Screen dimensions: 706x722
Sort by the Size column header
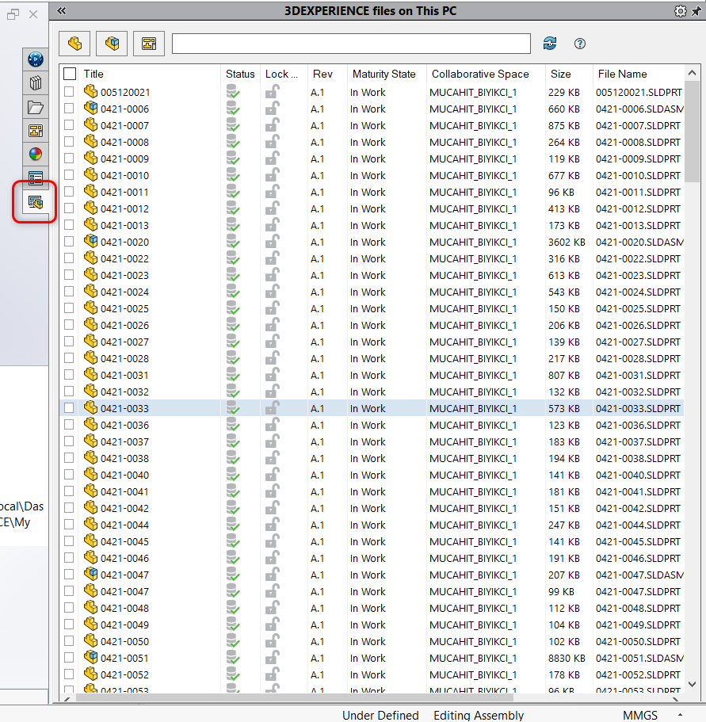tap(560, 74)
